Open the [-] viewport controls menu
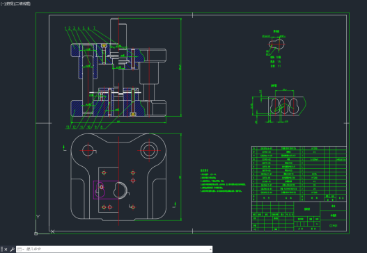367x253 pixels. pyautogui.click(x=2, y=3)
